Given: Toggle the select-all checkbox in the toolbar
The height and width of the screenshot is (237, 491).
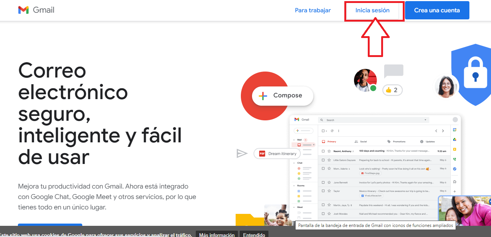Looking at the screenshot, I should tap(323, 131).
